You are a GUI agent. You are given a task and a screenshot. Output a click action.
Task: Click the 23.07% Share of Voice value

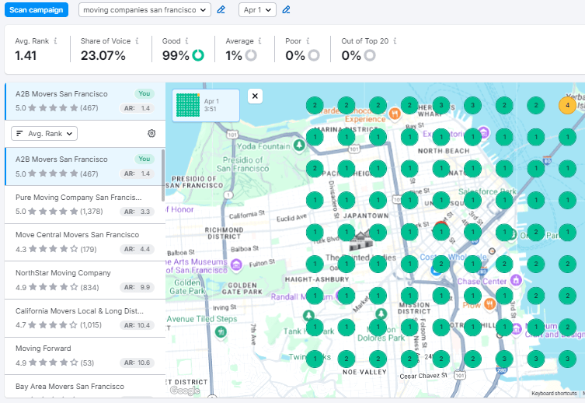103,56
